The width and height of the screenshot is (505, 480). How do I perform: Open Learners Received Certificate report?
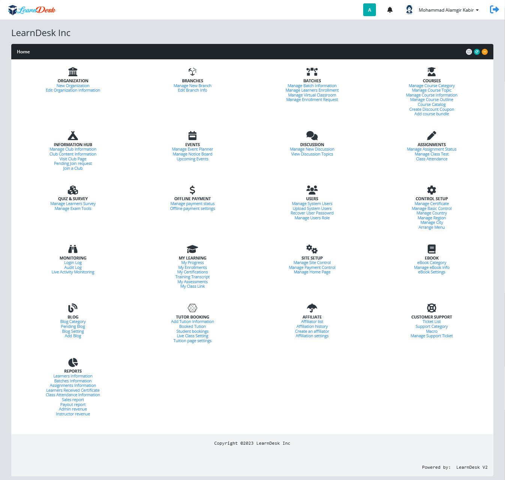[73, 390]
